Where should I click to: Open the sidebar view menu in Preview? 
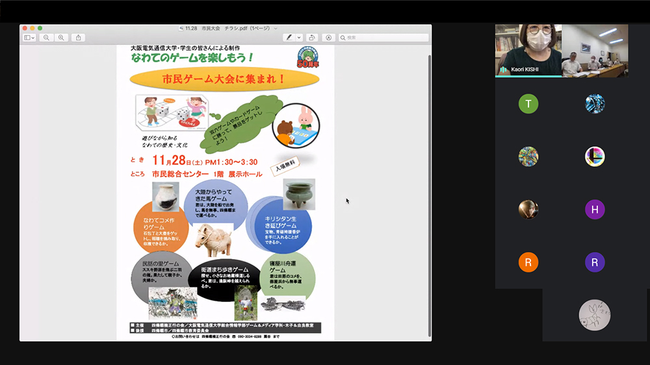click(29, 38)
